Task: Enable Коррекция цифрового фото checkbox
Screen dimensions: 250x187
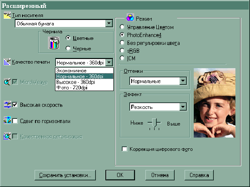Action: 125,149
